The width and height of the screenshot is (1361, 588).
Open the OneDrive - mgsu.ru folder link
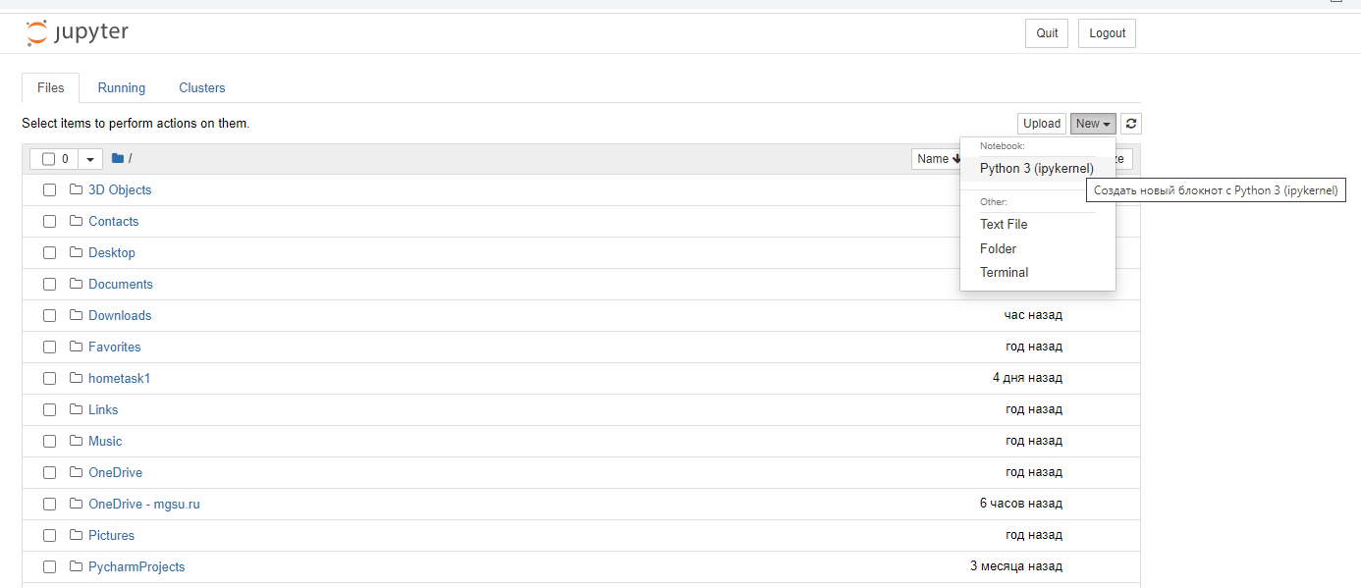click(144, 504)
